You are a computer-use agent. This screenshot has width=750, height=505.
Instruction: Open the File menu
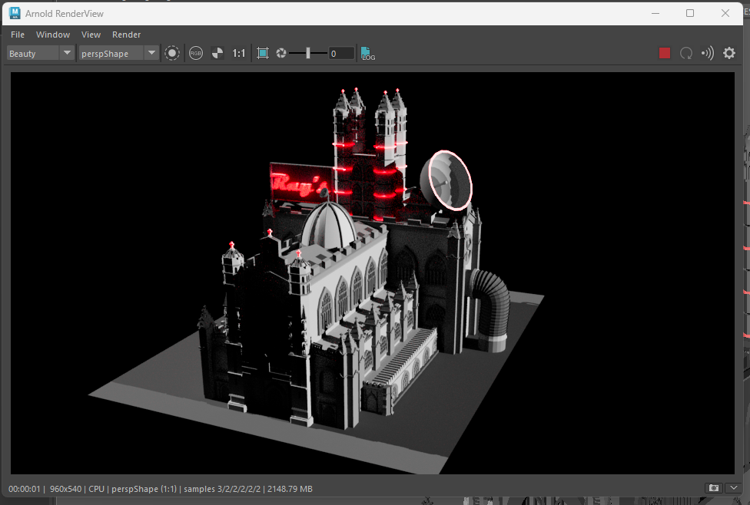click(x=18, y=35)
